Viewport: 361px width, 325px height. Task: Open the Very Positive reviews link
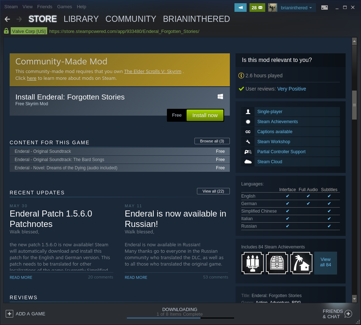coord(291,89)
